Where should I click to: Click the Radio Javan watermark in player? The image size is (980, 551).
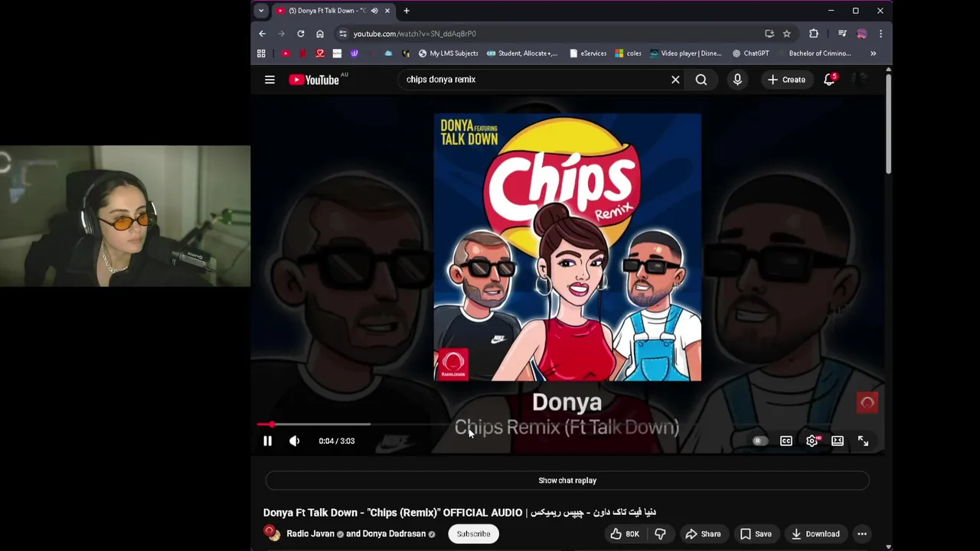tap(867, 403)
